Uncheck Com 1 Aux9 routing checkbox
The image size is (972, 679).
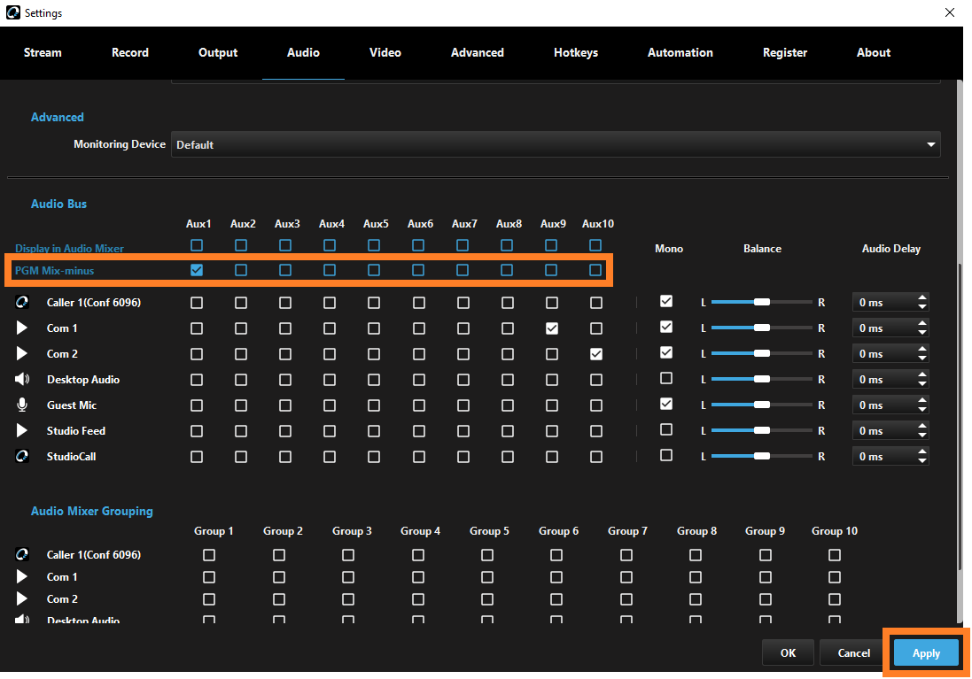(552, 328)
